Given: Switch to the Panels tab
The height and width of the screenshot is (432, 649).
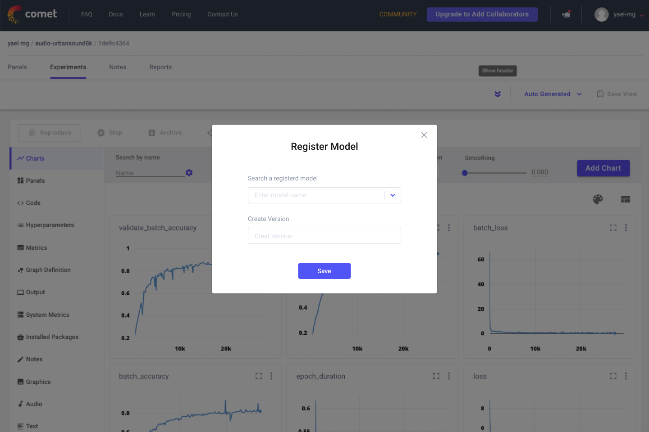Looking at the screenshot, I should (18, 67).
